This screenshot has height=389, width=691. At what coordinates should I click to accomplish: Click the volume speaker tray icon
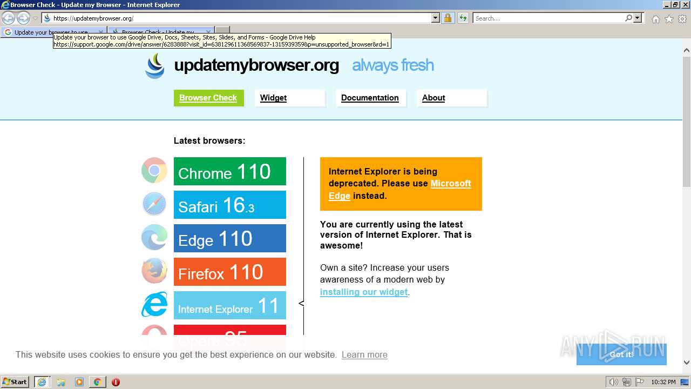pos(614,382)
